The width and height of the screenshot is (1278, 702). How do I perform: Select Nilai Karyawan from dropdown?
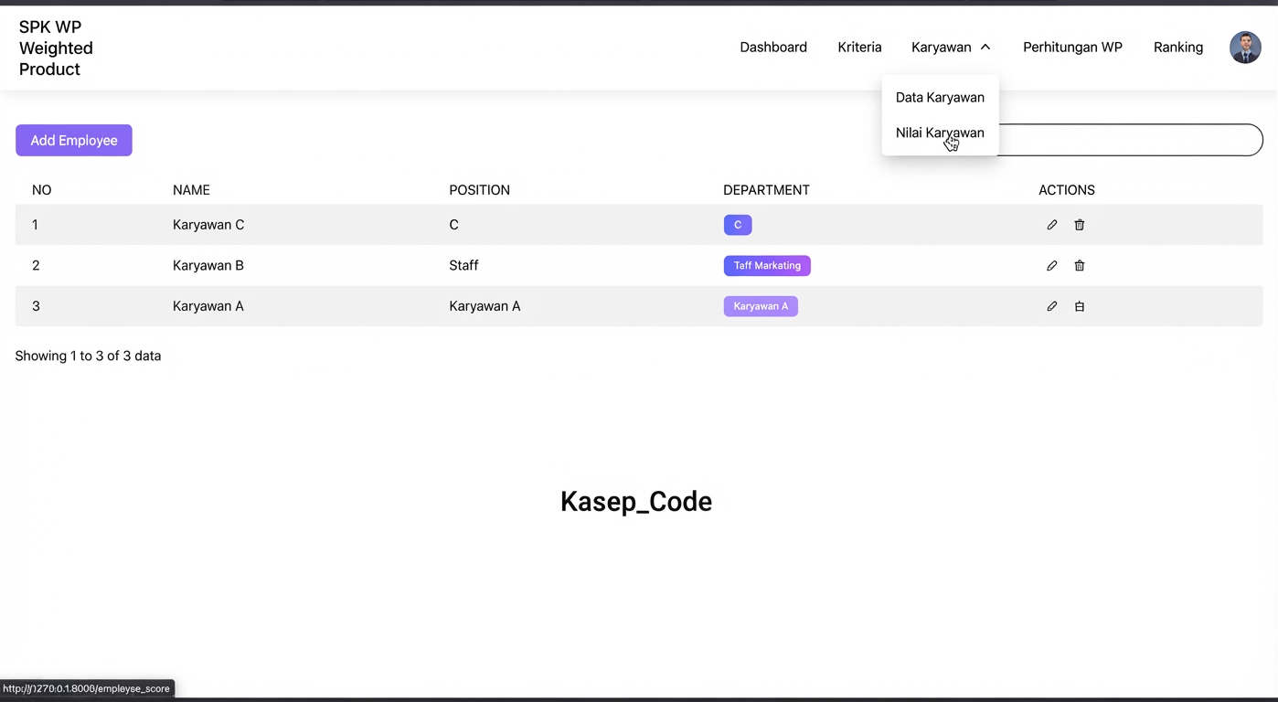click(x=940, y=133)
